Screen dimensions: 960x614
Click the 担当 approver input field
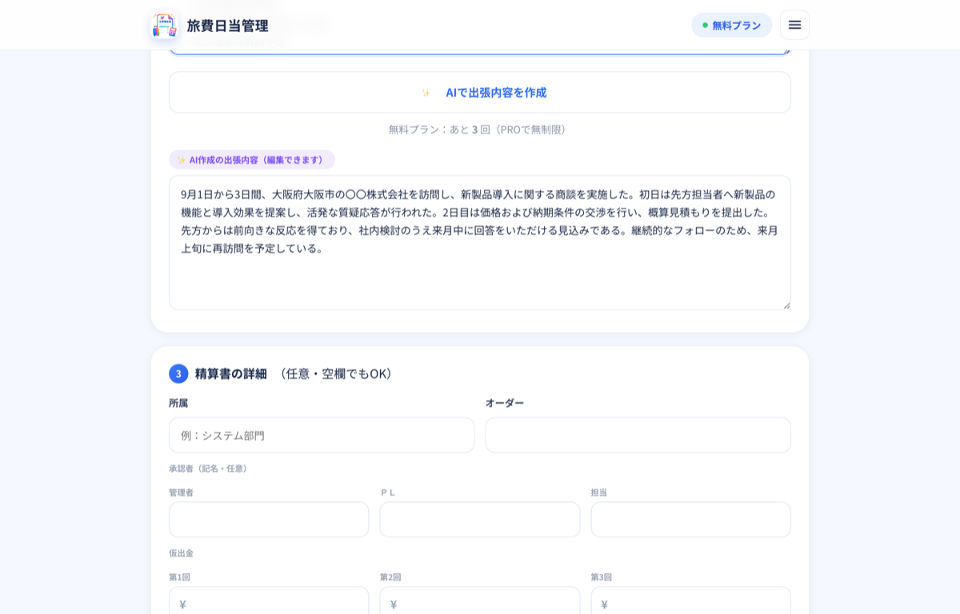point(690,520)
